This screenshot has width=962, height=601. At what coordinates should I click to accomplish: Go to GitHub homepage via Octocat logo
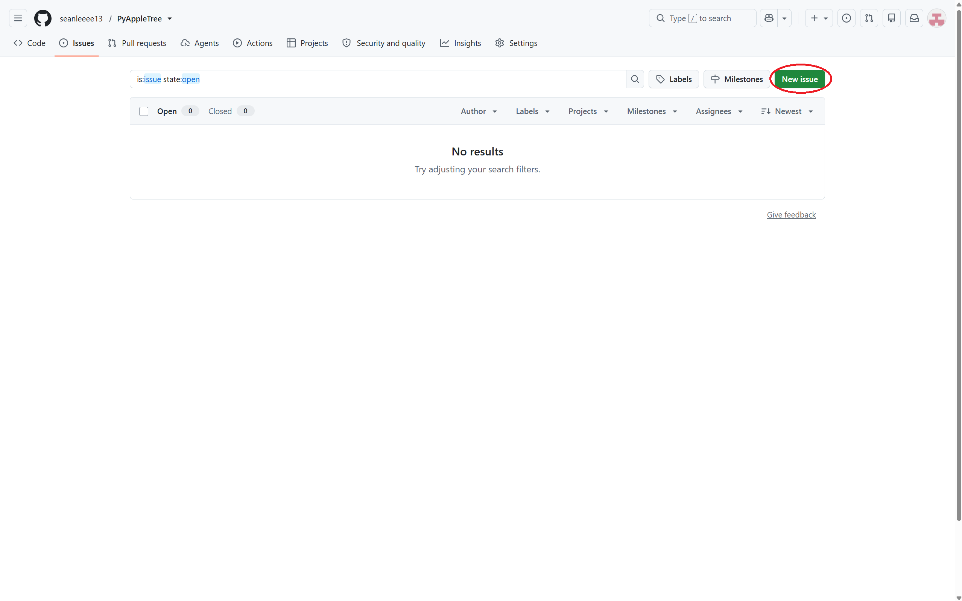tap(43, 18)
